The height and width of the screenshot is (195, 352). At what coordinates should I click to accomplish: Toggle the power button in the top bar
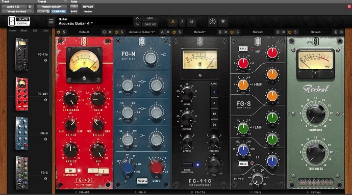[x=212, y=21]
